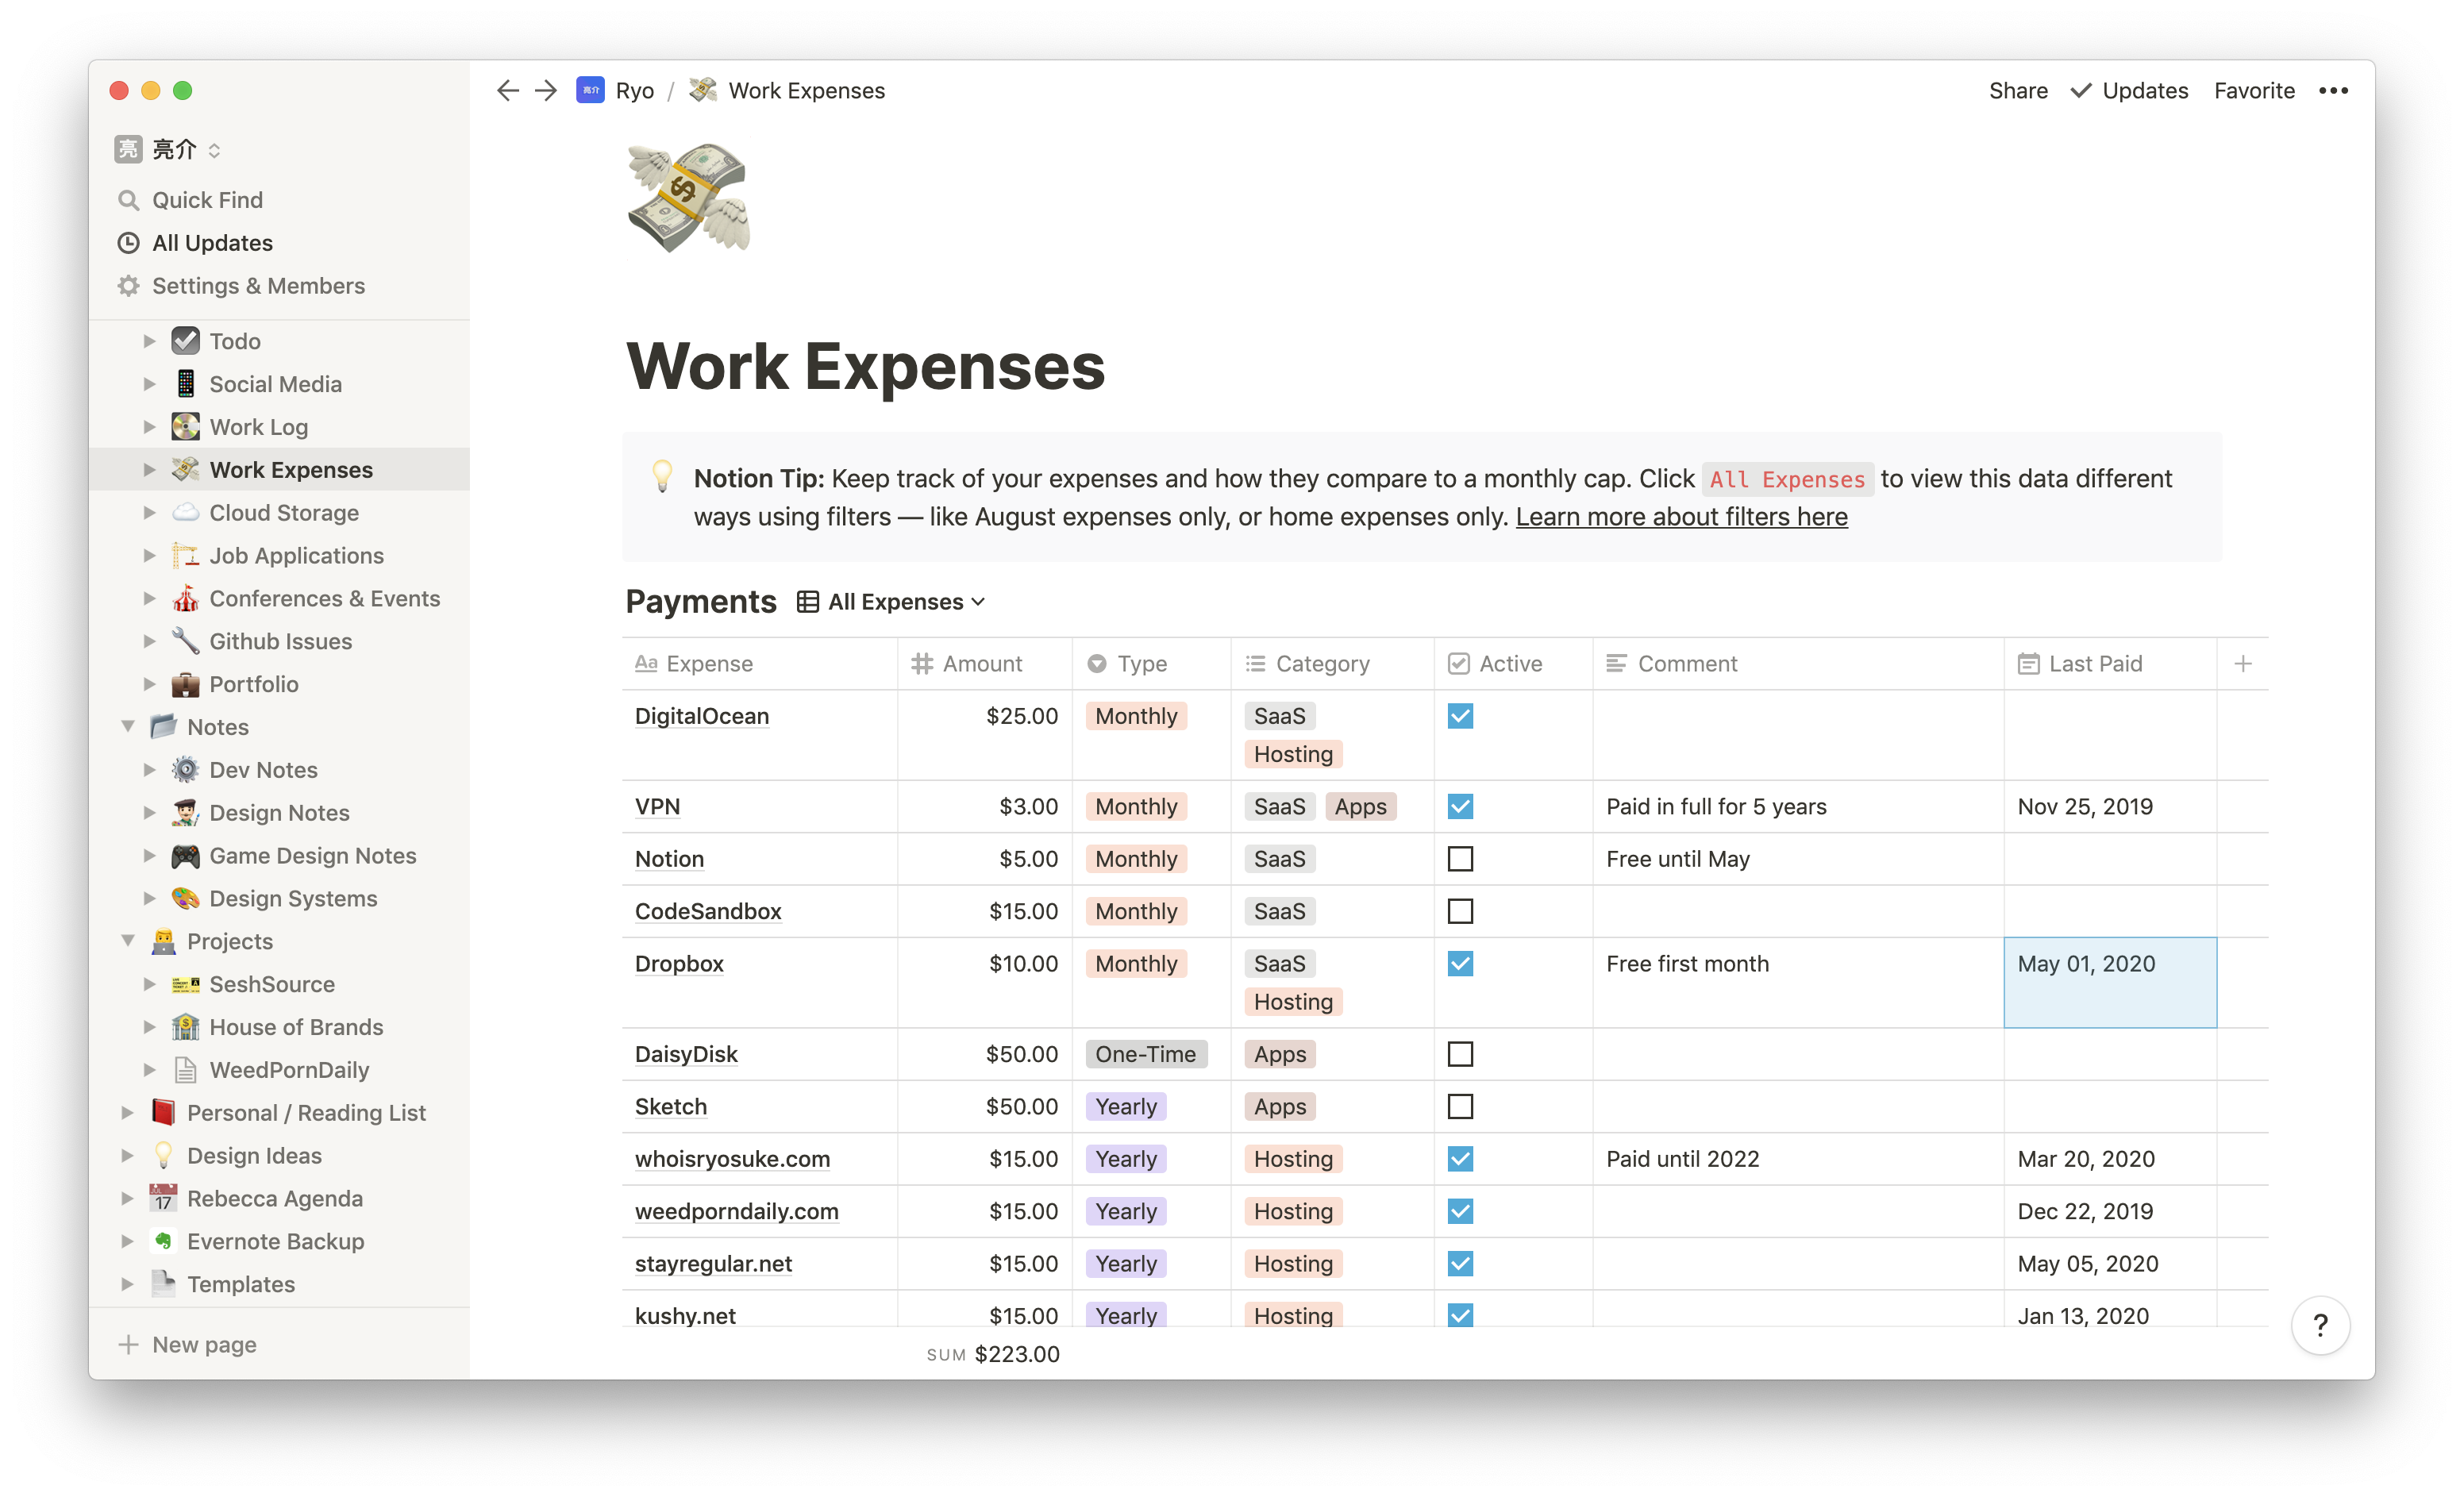Image resolution: width=2464 pixels, height=1497 pixels.
Task: Click the Settings & Members gear icon
Action: tap(130, 283)
